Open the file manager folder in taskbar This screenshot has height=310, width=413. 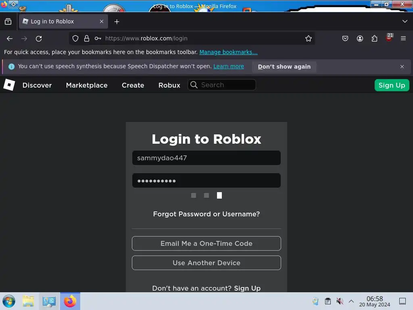28,301
